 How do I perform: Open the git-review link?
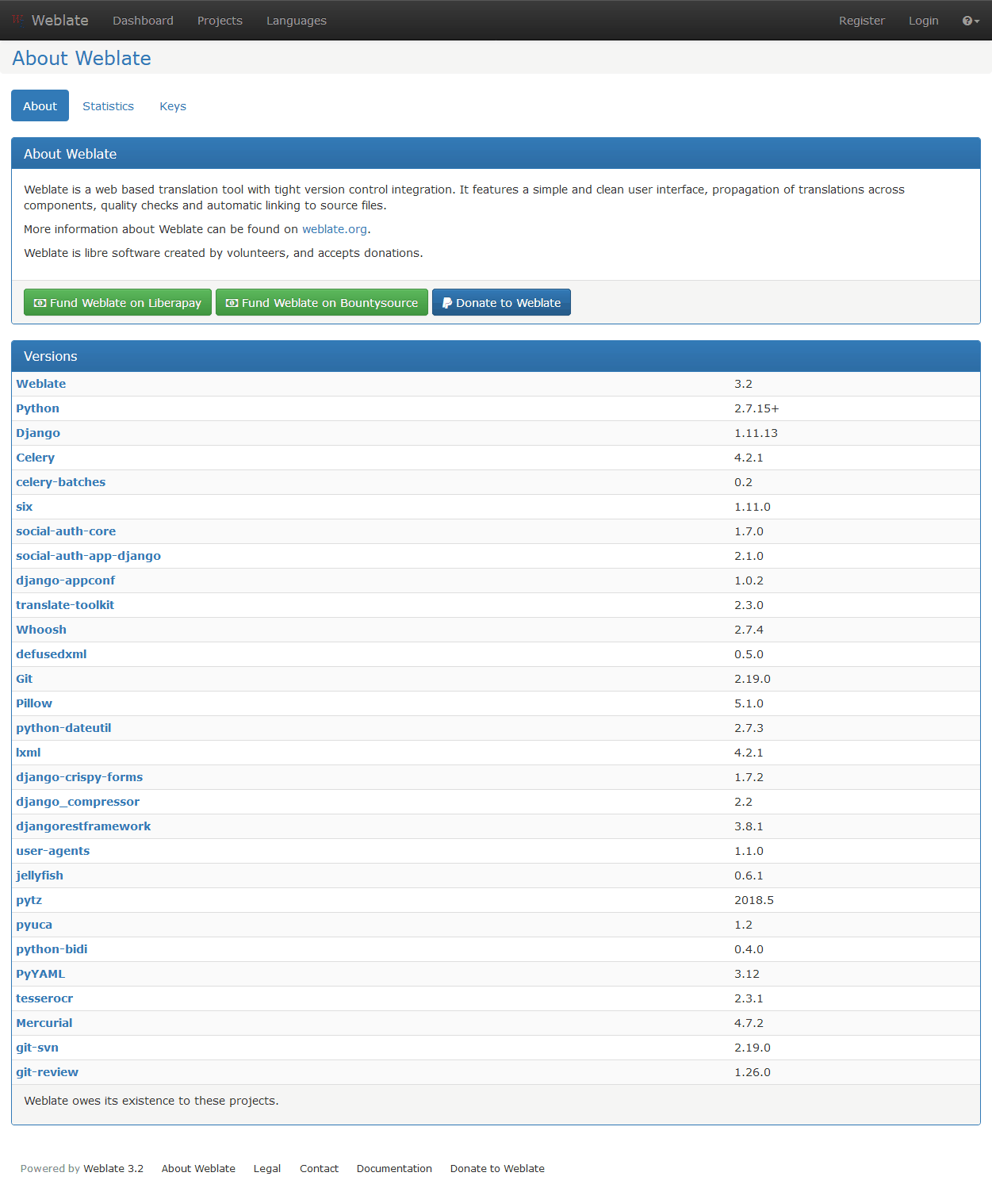[48, 1072]
